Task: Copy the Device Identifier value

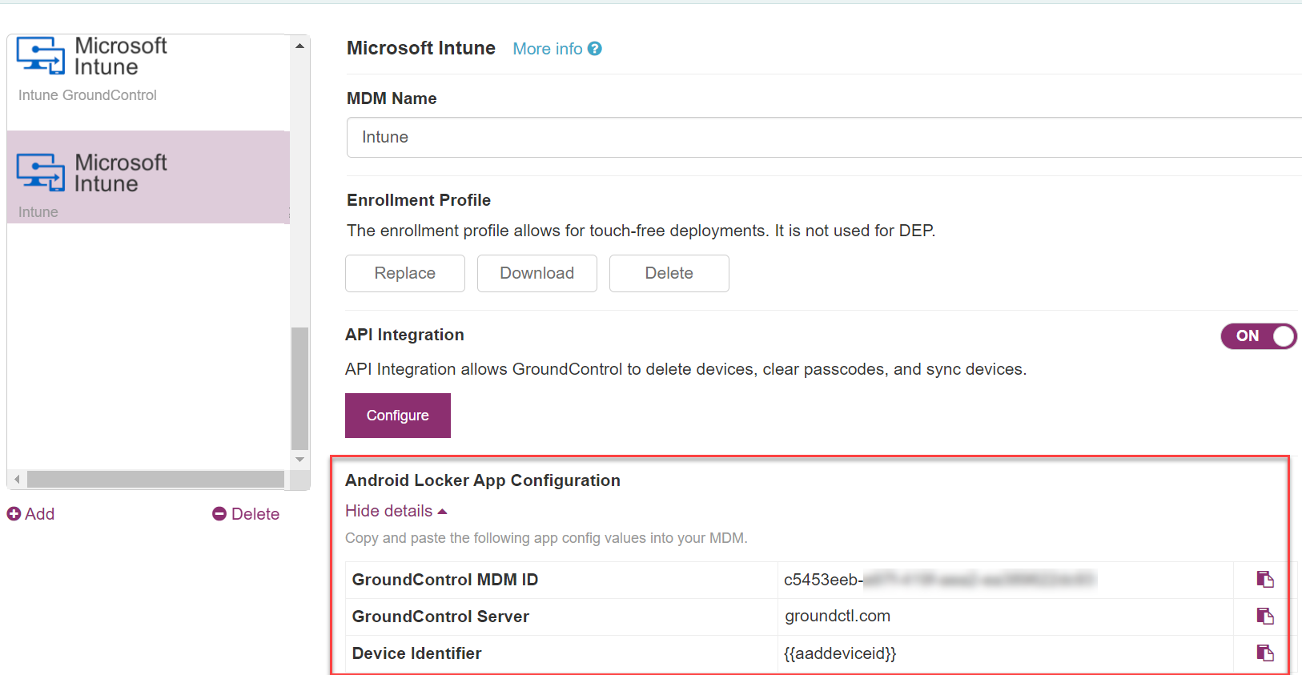Action: (x=1265, y=653)
